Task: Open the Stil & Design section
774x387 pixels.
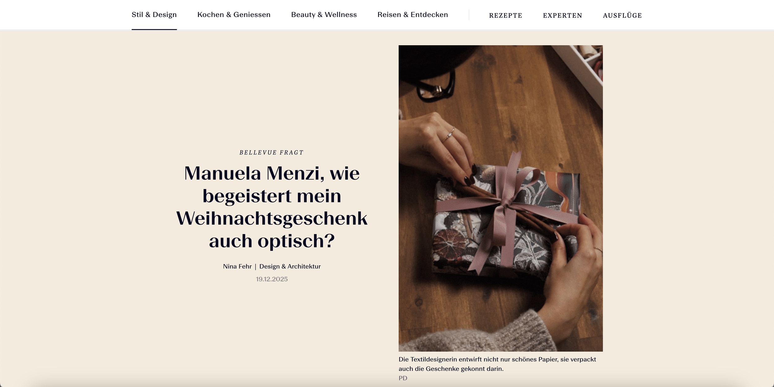Action: click(154, 15)
